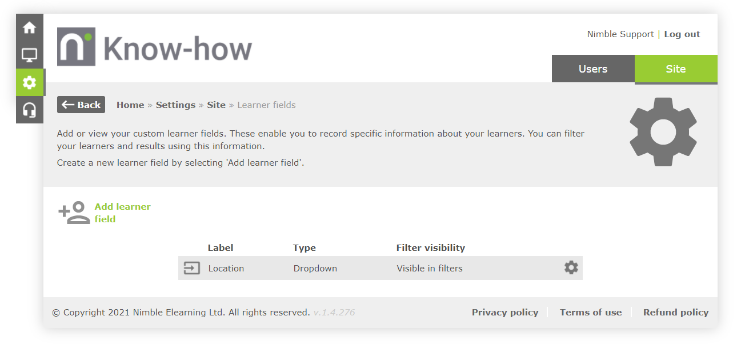Click the copyright notice text

click(x=181, y=313)
